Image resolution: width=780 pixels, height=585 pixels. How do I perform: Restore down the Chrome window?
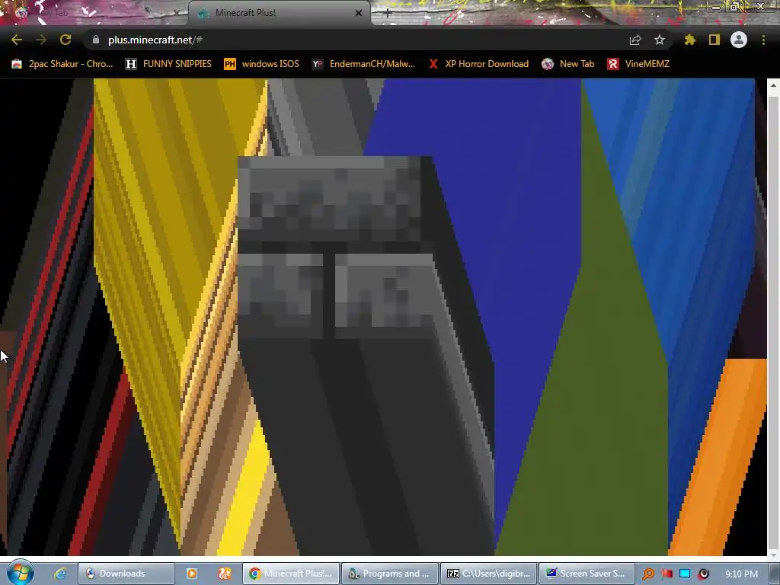point(734,7)
